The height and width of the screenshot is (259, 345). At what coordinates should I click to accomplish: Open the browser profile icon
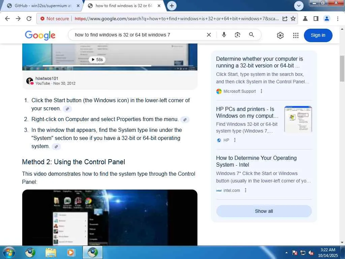[327, 19]
